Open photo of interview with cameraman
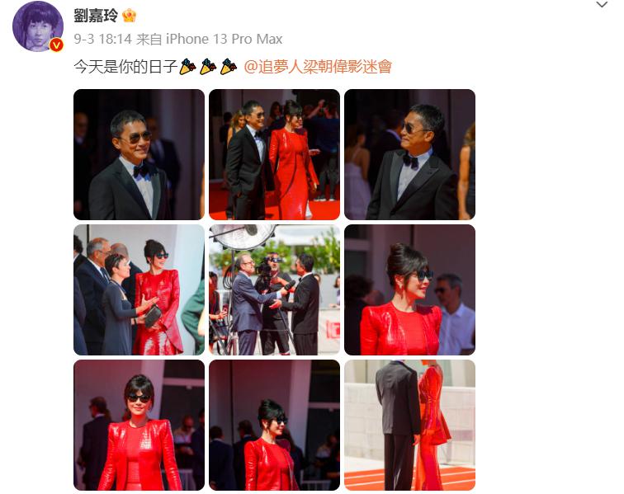The height and width of the screenshot is (494, 624). click(x=274, y=289)
